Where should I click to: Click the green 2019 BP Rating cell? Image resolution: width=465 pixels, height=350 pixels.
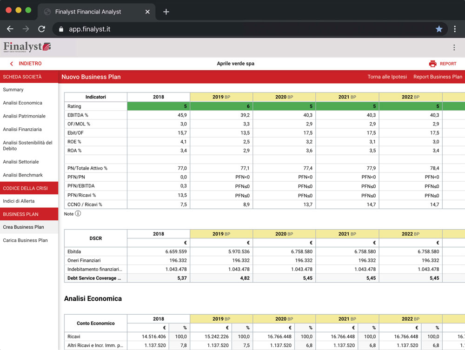(x=221, y=106)
